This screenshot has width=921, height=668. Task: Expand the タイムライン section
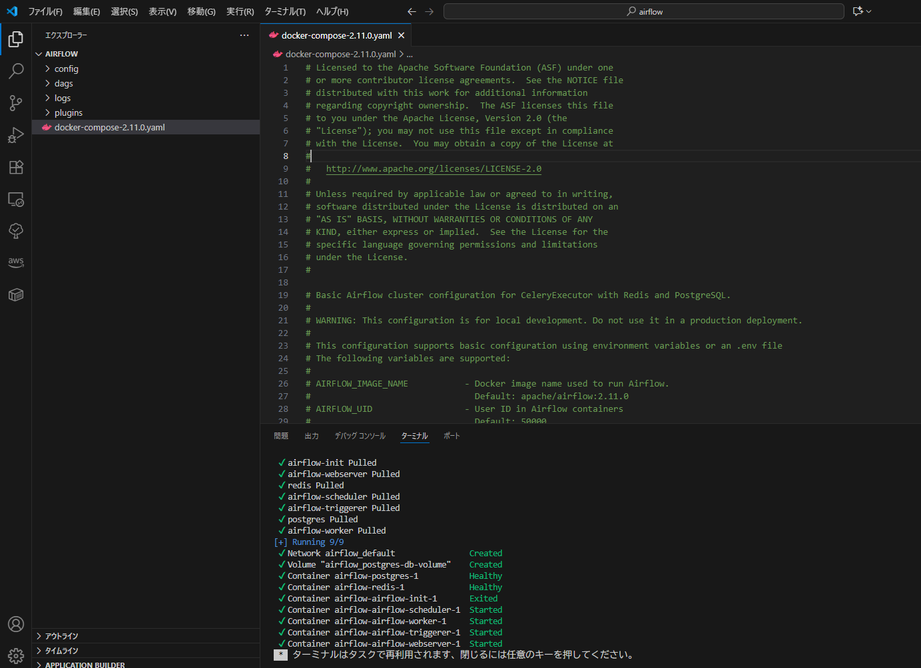(146, 651)
